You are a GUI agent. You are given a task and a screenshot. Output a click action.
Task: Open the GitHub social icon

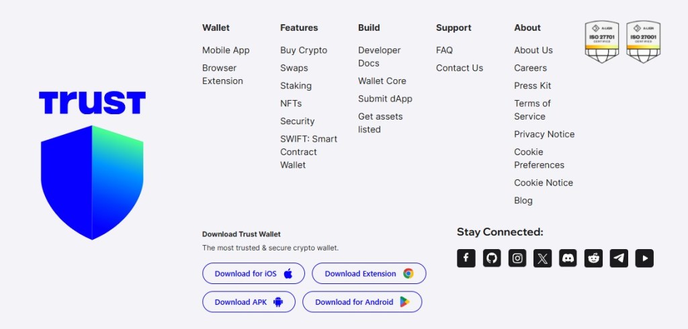tap(492, 258)
